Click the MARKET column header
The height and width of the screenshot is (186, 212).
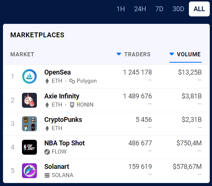22,54
